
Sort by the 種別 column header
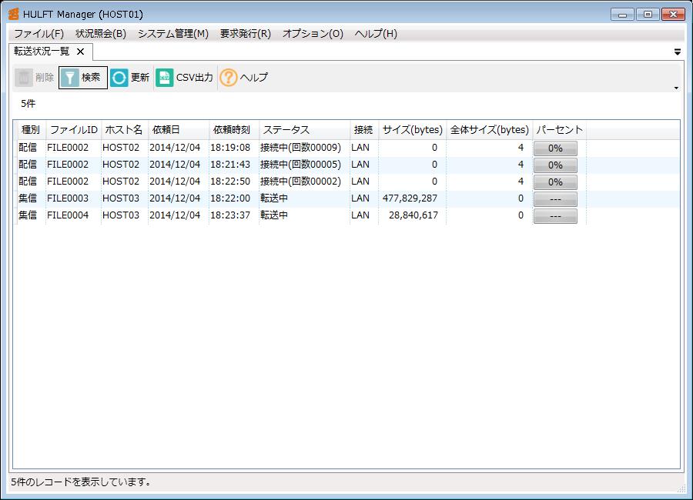pos(30,130)
